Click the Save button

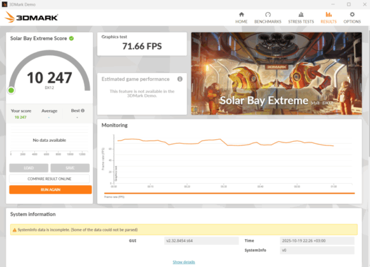70,168
